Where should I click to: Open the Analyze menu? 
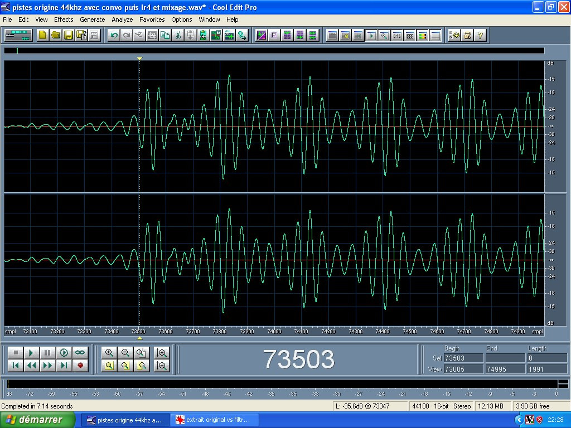pos(122,20)
